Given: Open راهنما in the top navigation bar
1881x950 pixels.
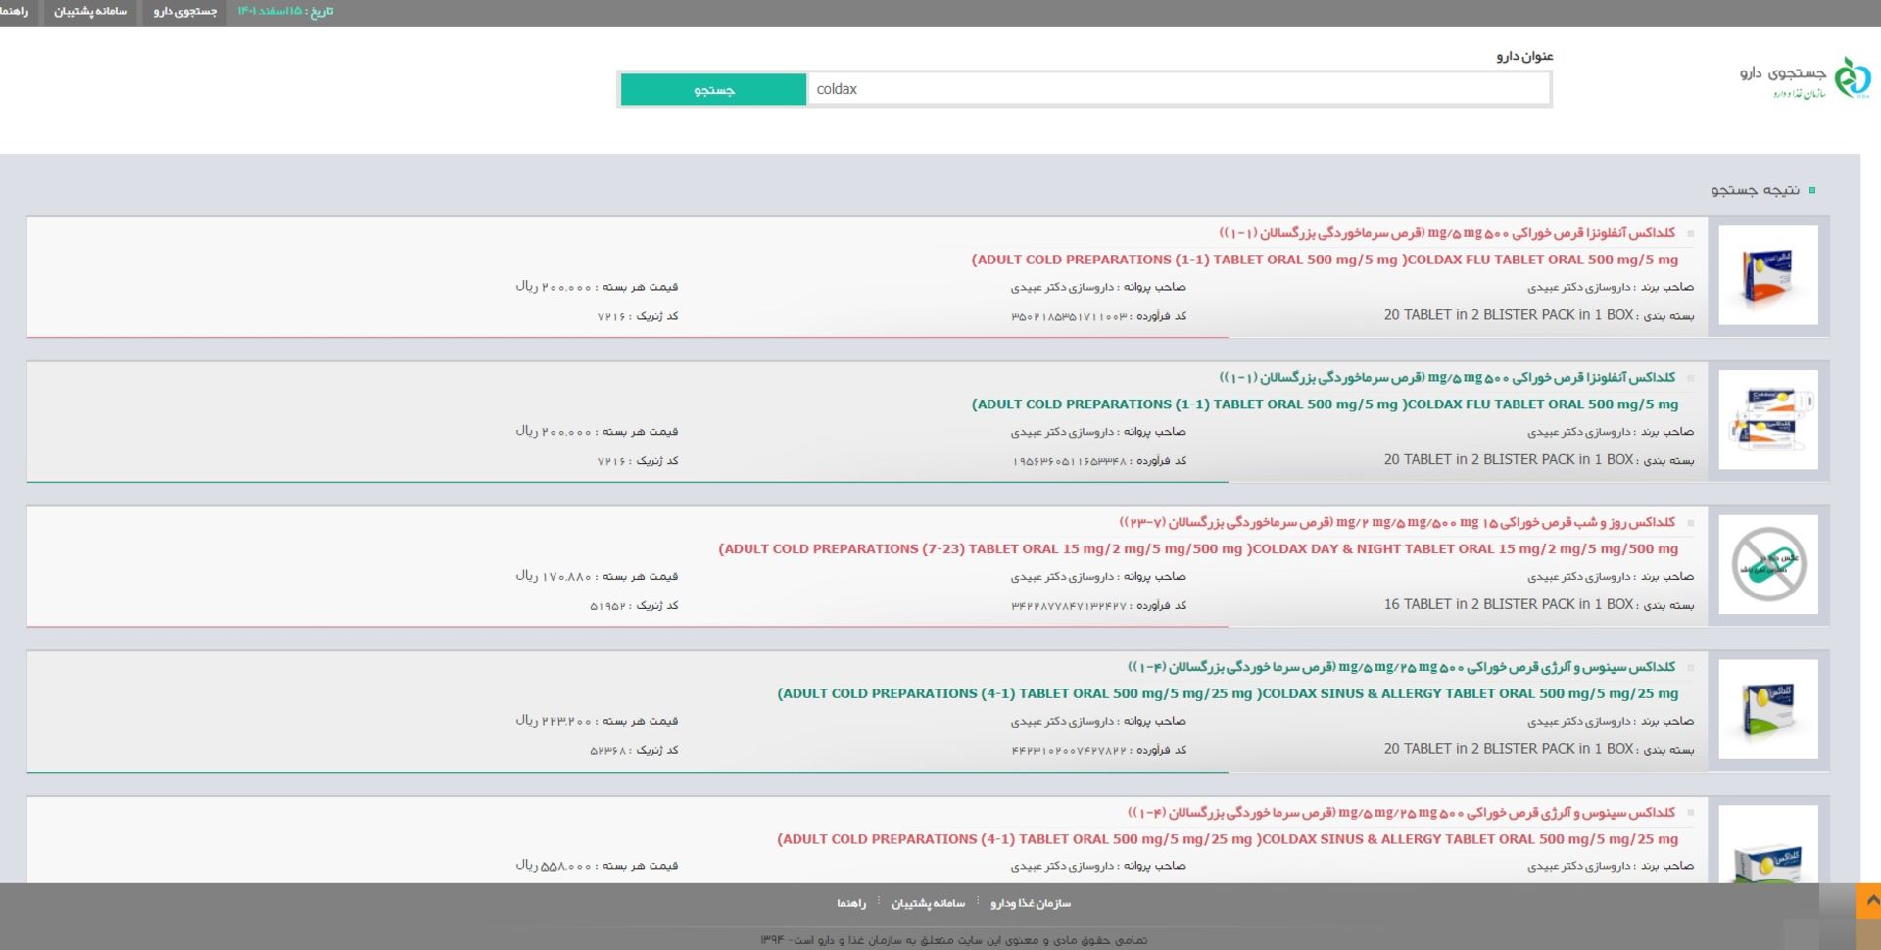Looking at the screenshot, I should pos(15,12).
